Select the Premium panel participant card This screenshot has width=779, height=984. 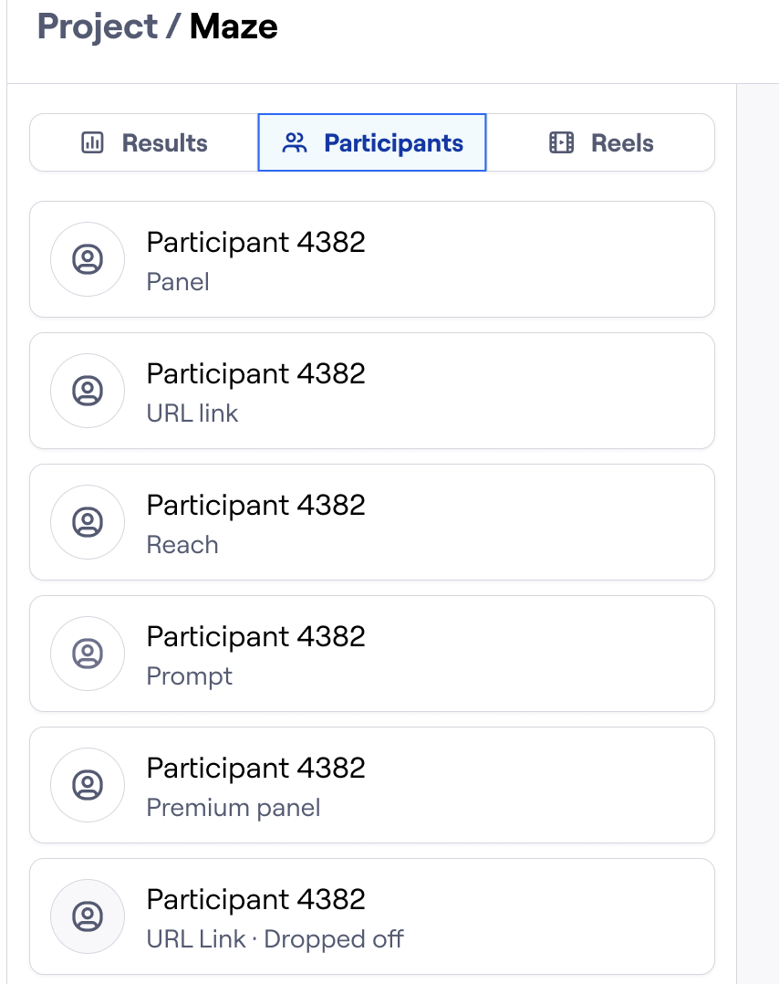410,785
